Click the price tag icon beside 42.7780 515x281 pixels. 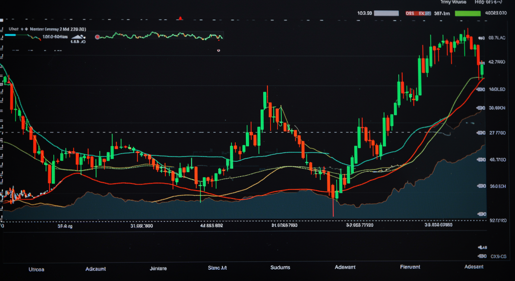(483, 62)
